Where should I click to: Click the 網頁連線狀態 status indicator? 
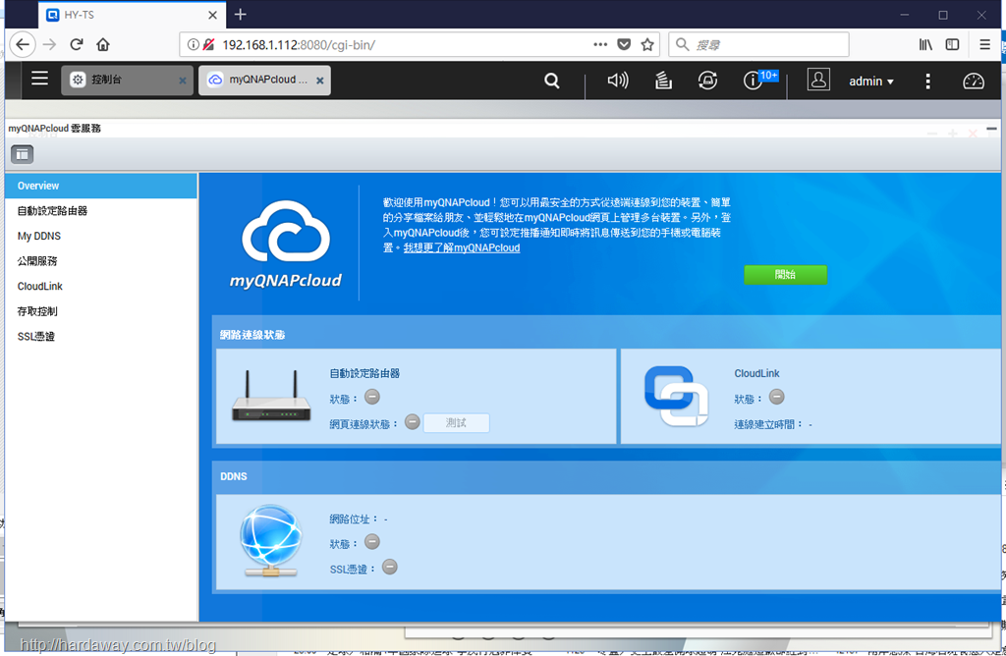[x=413, y=422]
